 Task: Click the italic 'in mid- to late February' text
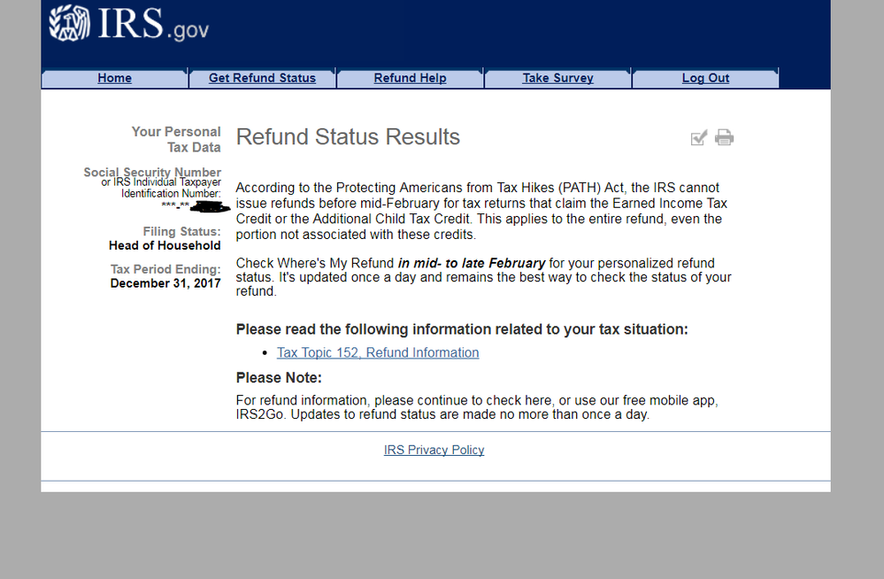[472, 263]
